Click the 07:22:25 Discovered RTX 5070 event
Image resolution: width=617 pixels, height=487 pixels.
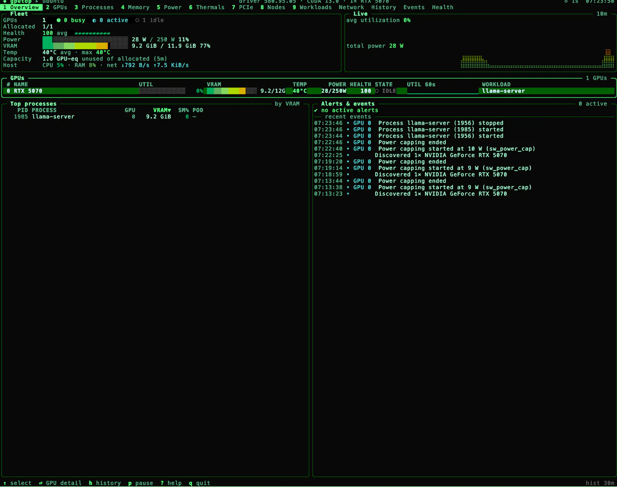tap(410, 155)
